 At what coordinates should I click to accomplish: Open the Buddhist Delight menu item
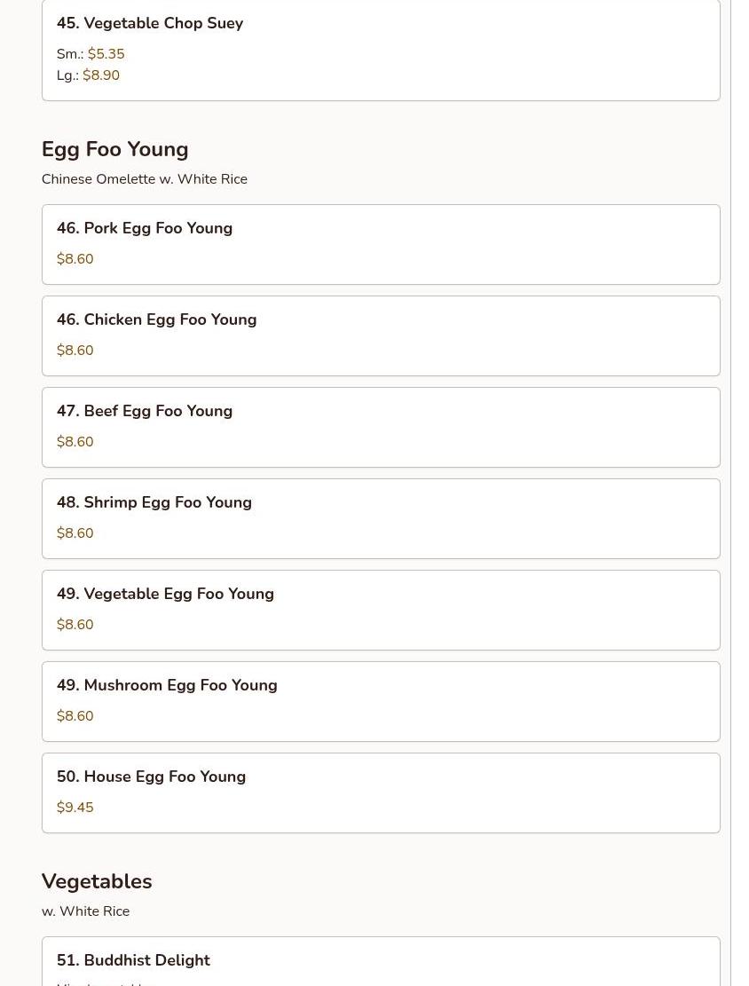(133, 960)
